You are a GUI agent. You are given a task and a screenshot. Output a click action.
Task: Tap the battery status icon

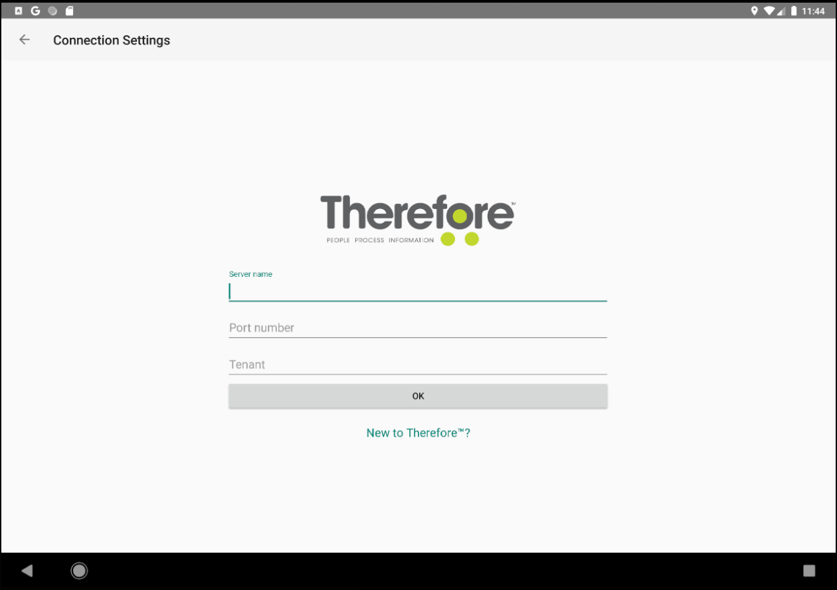tap(795, 11)
